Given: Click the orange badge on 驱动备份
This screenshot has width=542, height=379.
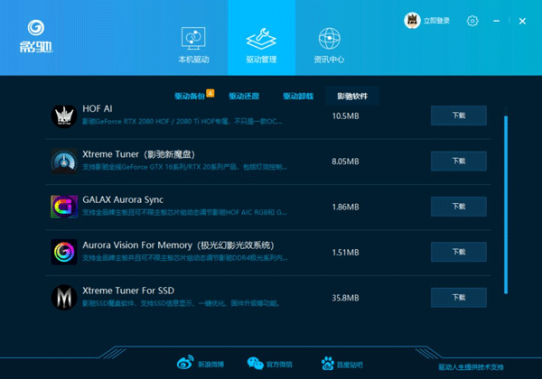Looking at the screenshot, I should click(x=210, y=93).
